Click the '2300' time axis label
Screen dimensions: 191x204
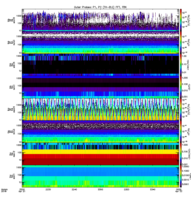tap(100, 189)
